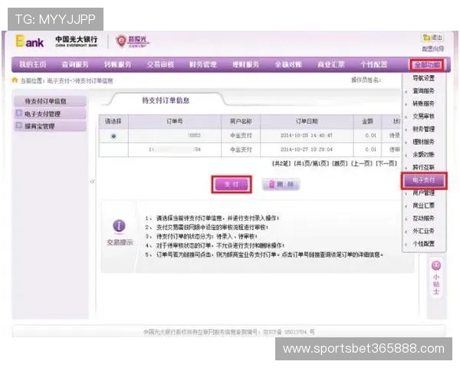Select highlighted 电子支付 in the dropdown list

click(x=424, y=180)
